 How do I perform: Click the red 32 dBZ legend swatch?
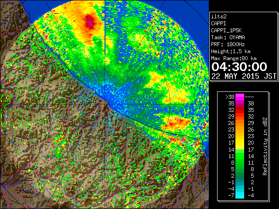[240, 110]
